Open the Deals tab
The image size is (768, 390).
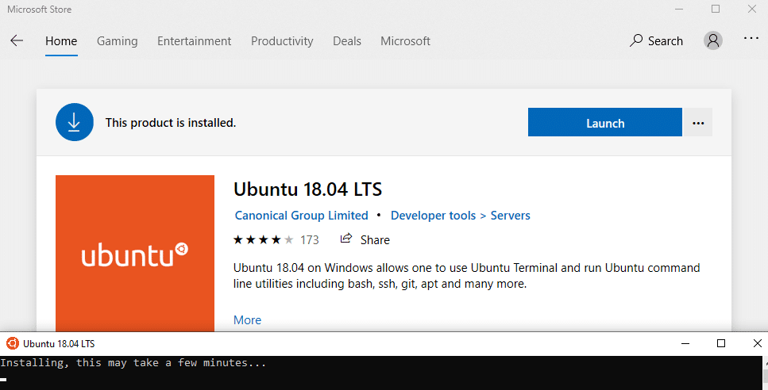(x=347, y=41)
